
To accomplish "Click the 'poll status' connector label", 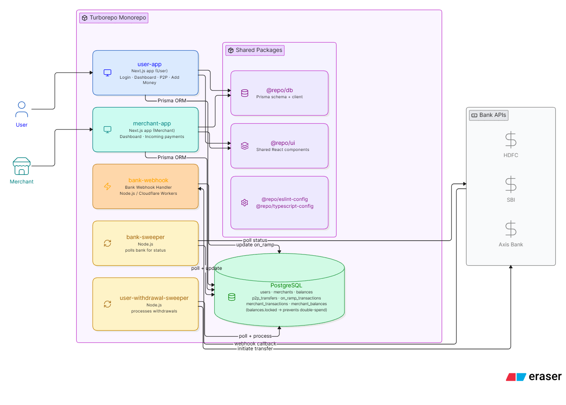I will pyautogui.click(x=255, y=240).
